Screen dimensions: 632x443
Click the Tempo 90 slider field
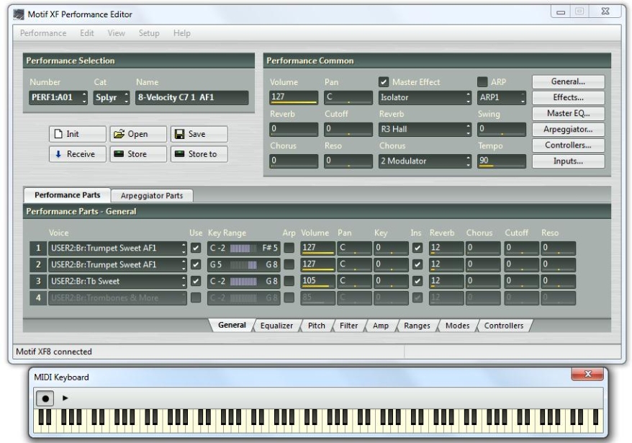pyautogui.click(x=502, y=161)
